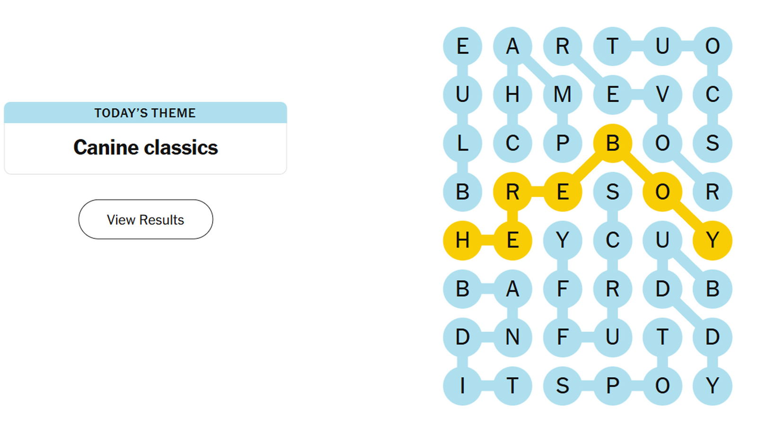Screen dimensions: 757x426
Task: Choose the letter N tile
Action: (x=512, y=337)
